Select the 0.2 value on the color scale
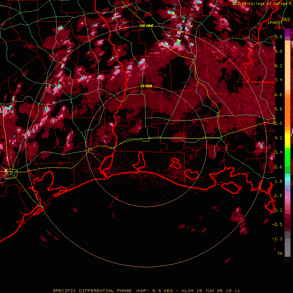Screen dimensions: 293x293 tap(278, 210)
